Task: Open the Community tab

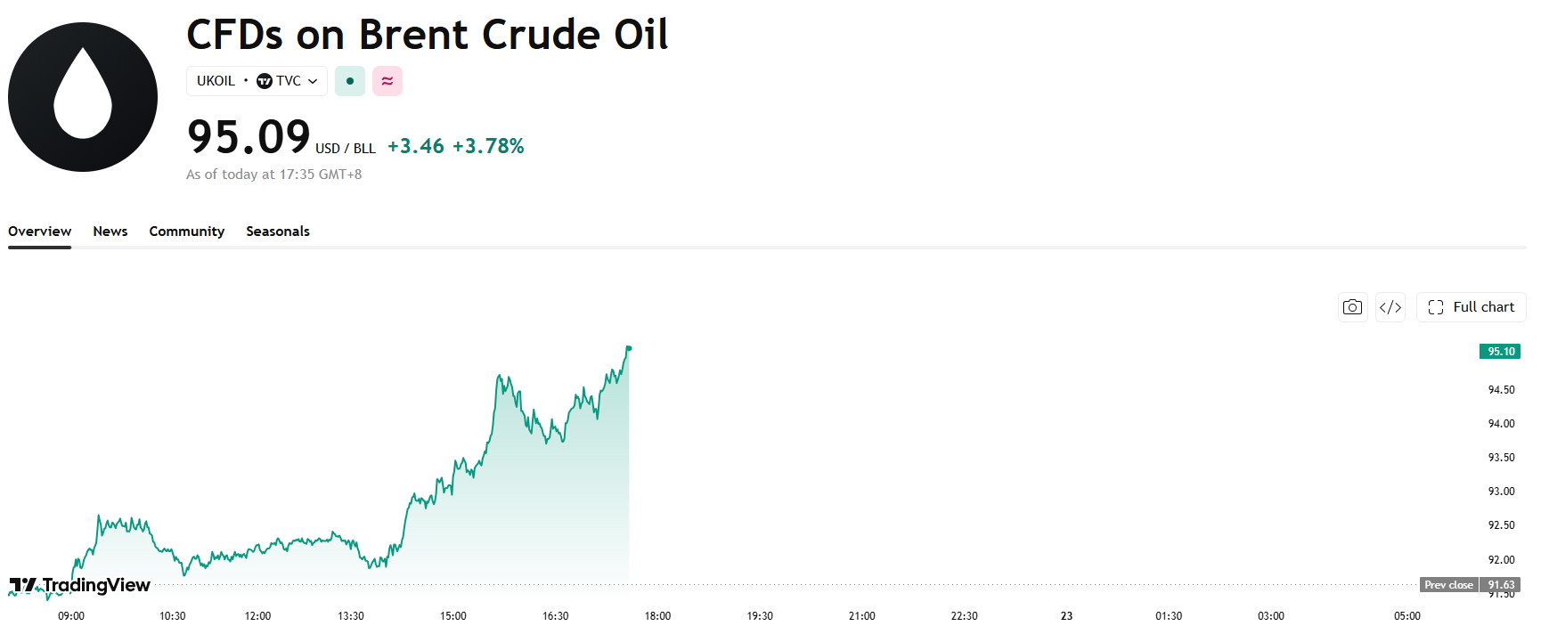Action: 187,232
